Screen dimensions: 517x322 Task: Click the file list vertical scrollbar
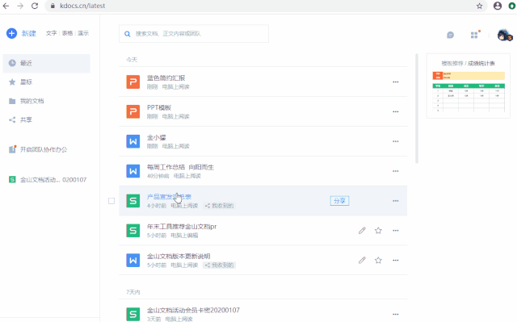click(417, 109)
